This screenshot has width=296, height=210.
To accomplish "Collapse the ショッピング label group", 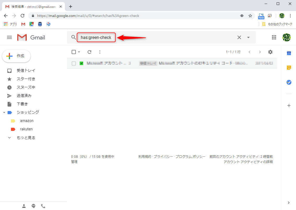I will [4, 112].
